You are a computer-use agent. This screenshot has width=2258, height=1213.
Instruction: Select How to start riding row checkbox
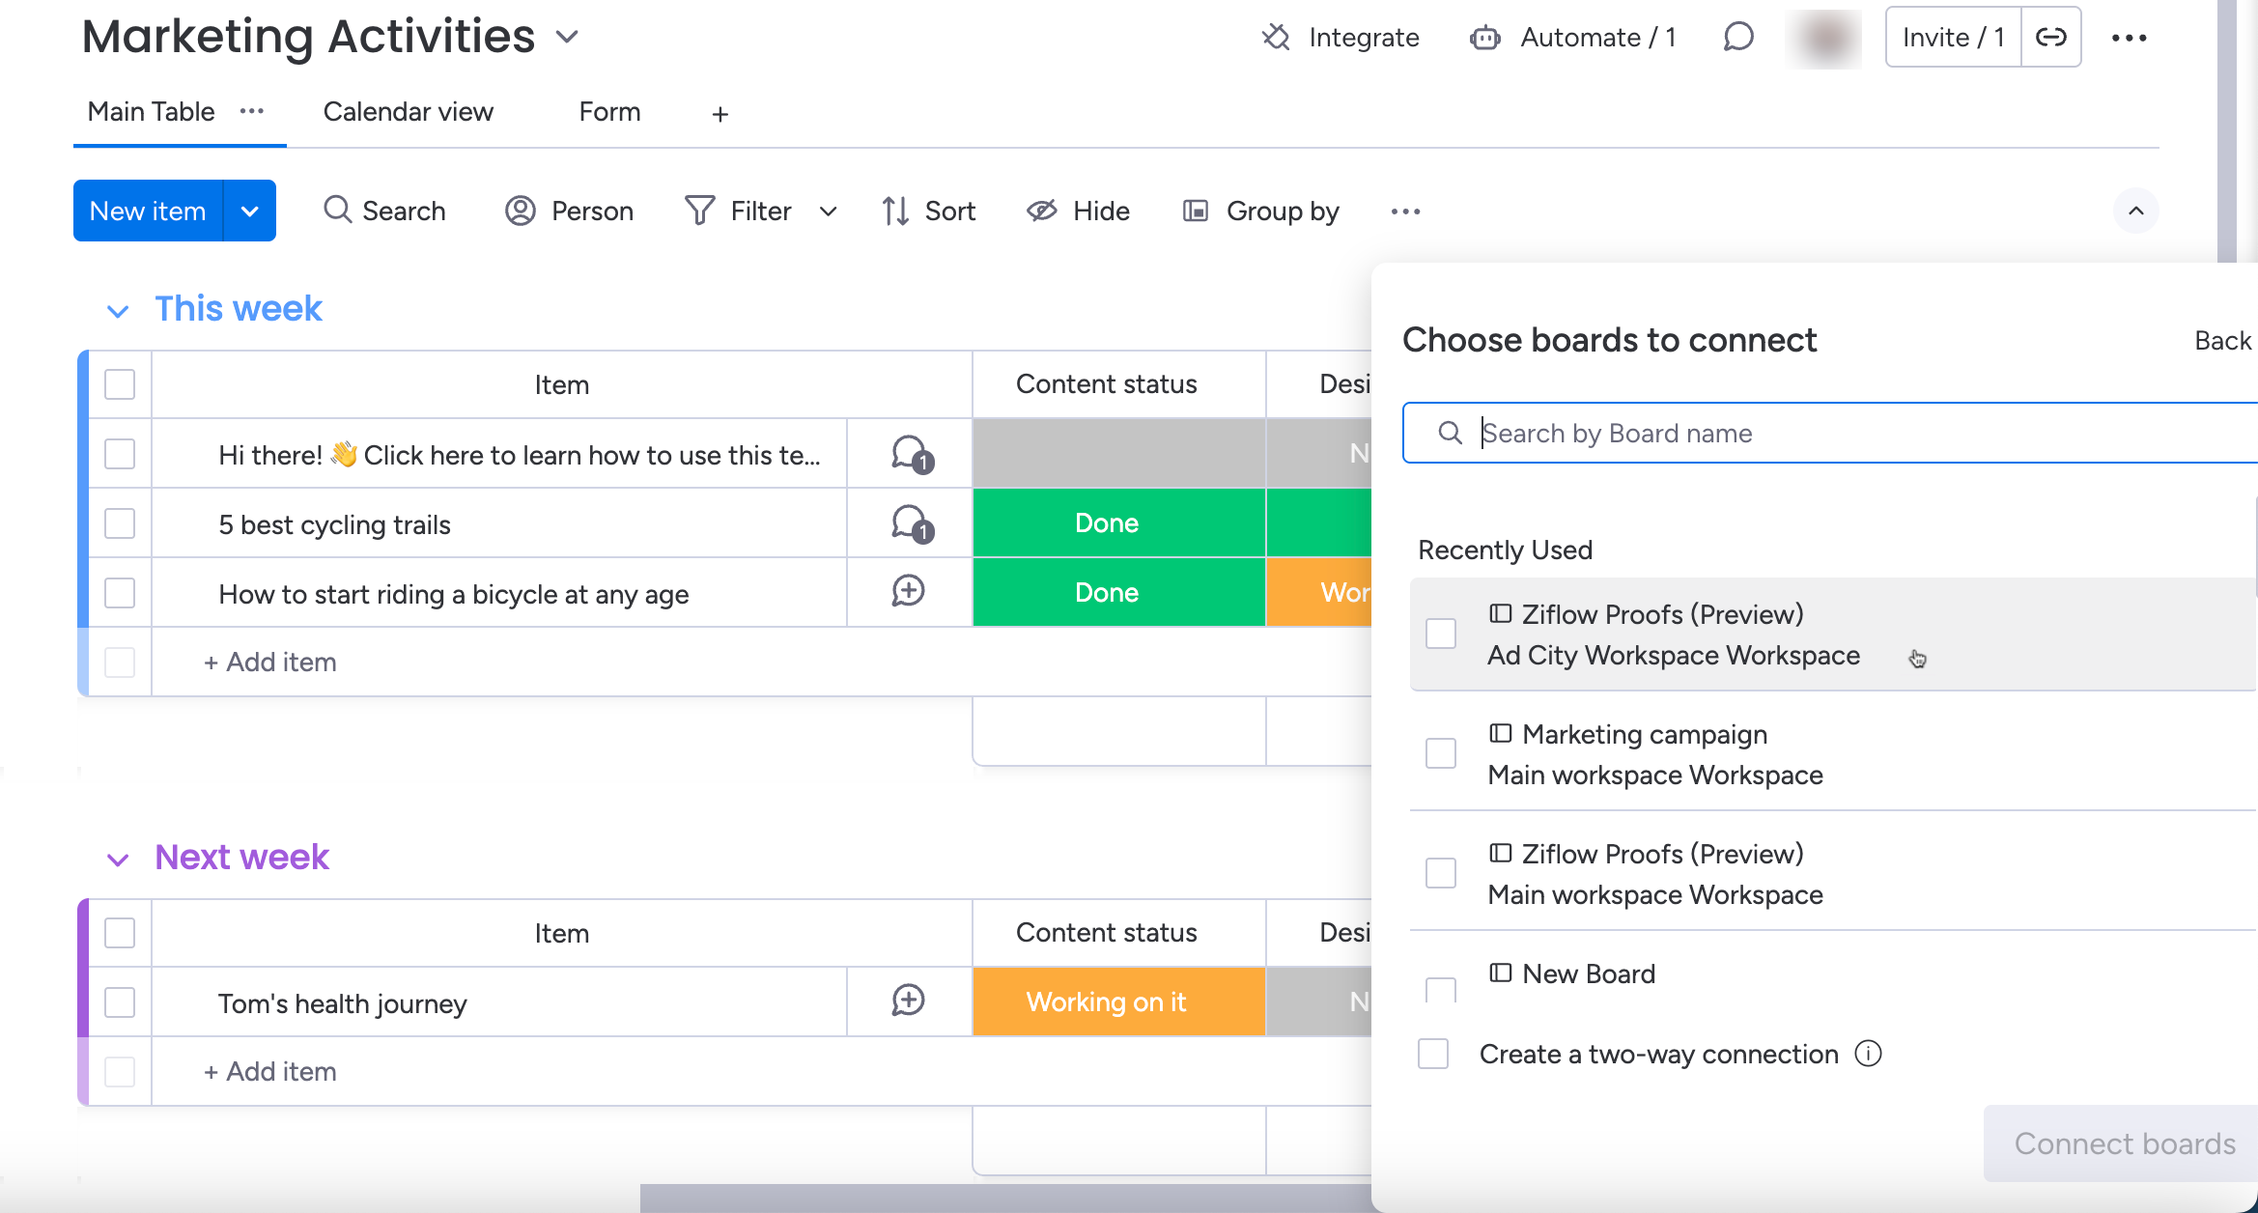(120, 593)
